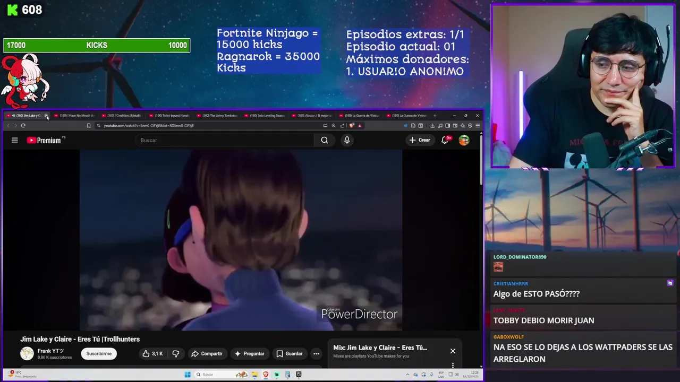Bookmark this page in the address bar
The width and height of the screenshot is (680, 382).
pyautogui.click(x=88, y=126)
